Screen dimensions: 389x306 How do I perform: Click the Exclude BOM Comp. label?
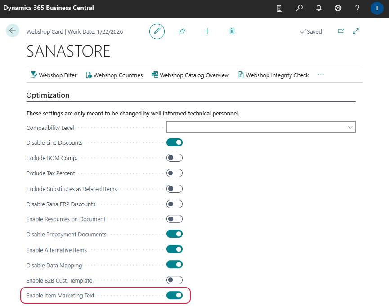click(52, 158)
